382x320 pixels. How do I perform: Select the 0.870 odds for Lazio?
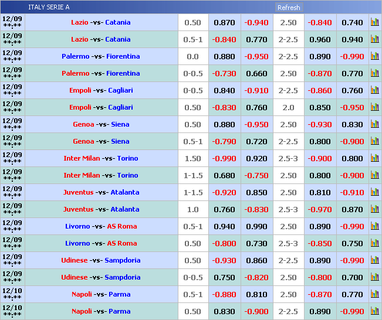(225, 22)
